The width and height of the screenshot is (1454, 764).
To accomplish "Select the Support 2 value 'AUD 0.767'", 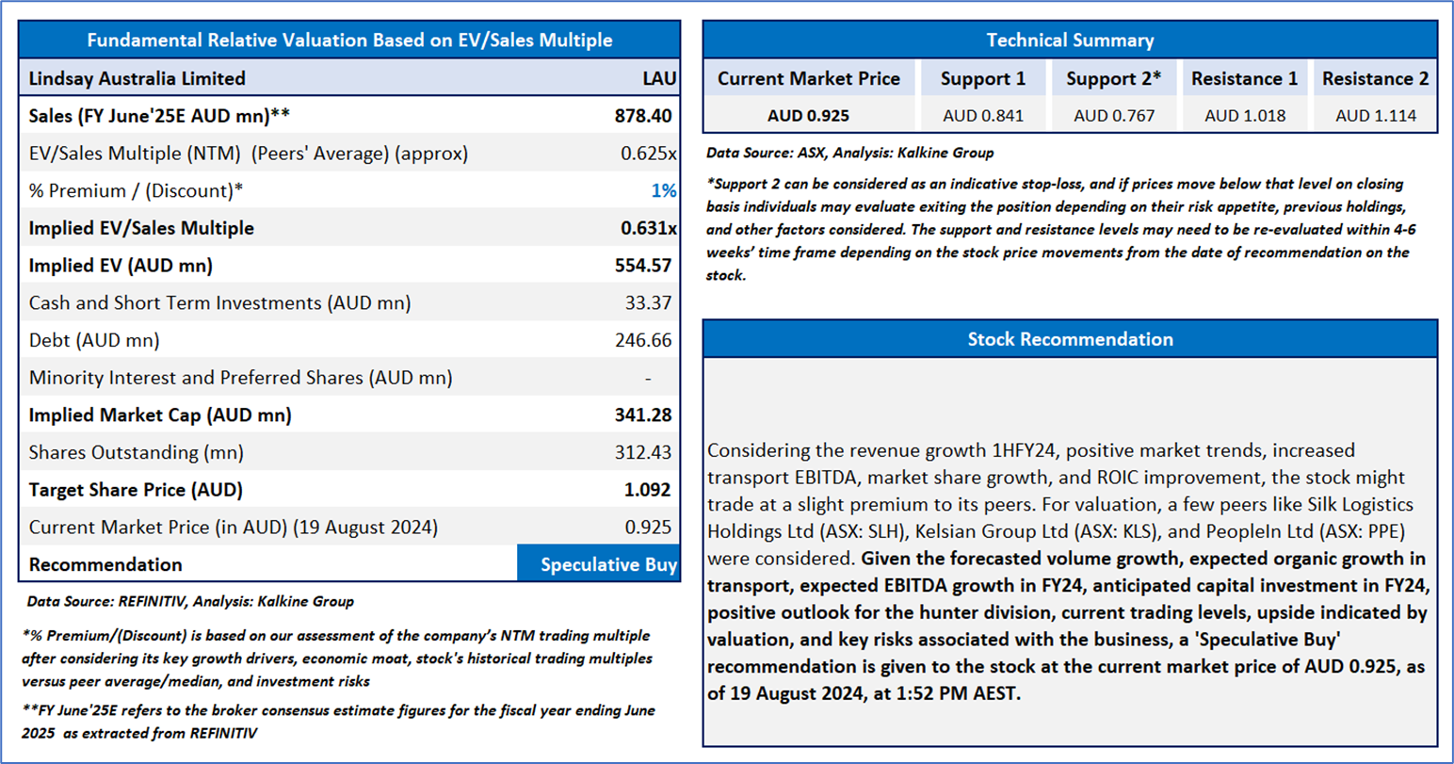I will (x=1113, y=116).
